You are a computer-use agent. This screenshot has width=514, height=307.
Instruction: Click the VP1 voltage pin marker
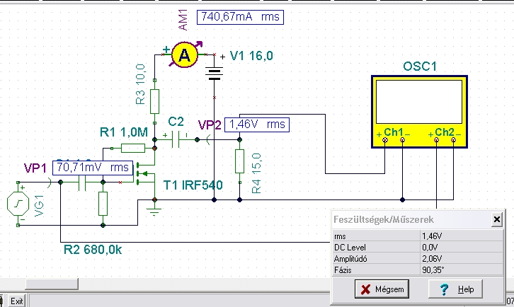[50, 183]
